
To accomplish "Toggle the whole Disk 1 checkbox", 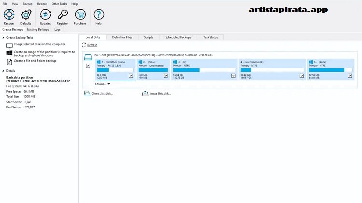I will pyautogui.click(x=88, y=66).
